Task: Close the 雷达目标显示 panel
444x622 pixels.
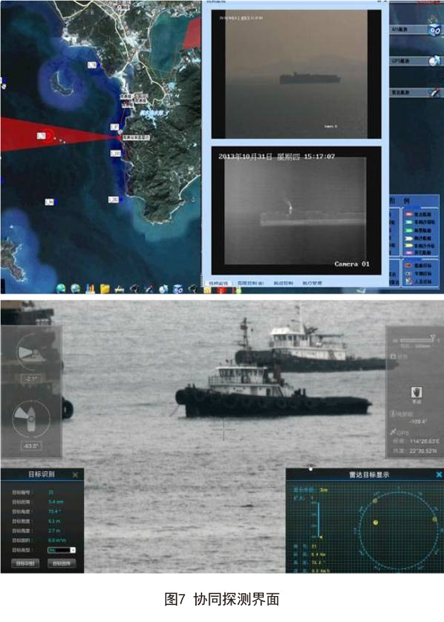Action: pyautogui.click(x=439, y=475)
